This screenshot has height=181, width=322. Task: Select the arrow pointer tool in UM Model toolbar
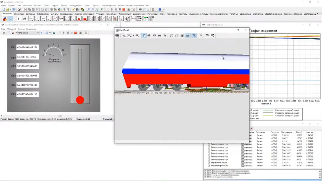point(165,35)
